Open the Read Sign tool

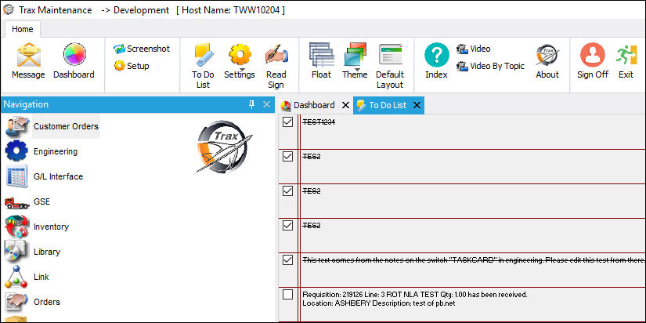(x=276, y=54)
